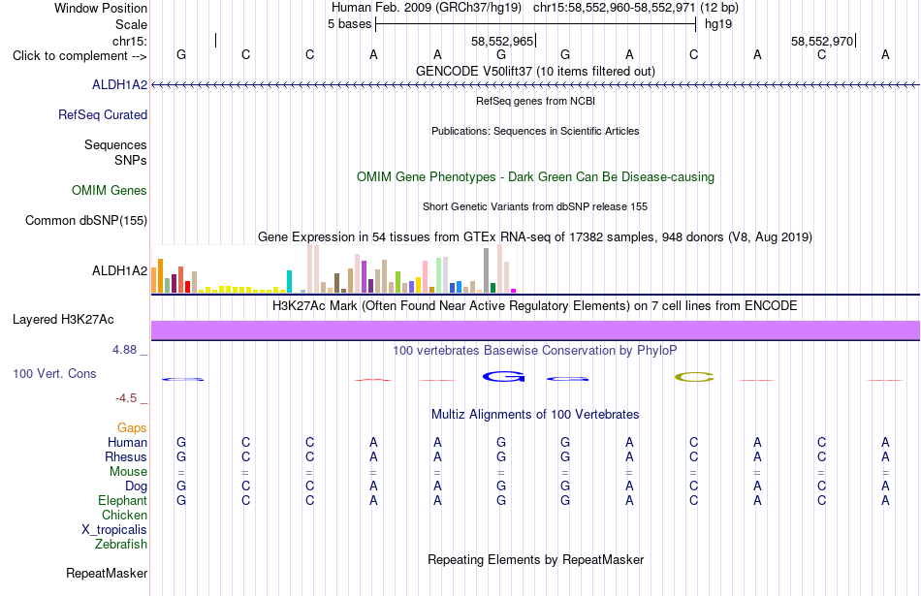Open the Layered H3K27Ac track label

click(63, 320)
